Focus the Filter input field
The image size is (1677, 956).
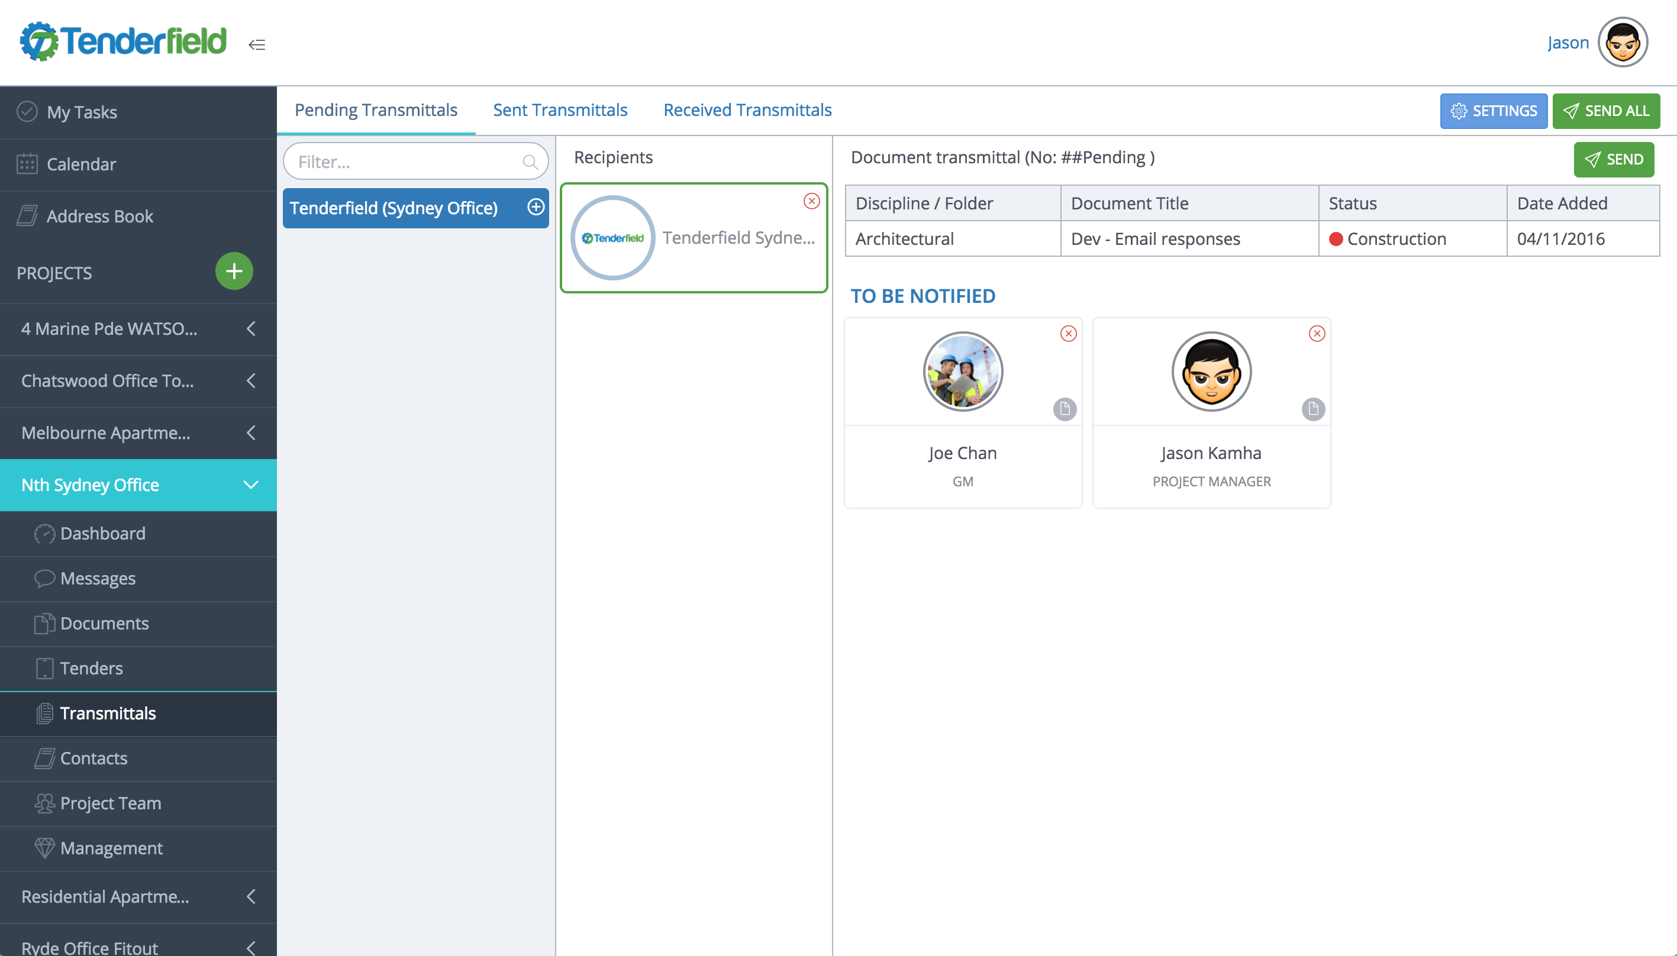tap(415, 162)
